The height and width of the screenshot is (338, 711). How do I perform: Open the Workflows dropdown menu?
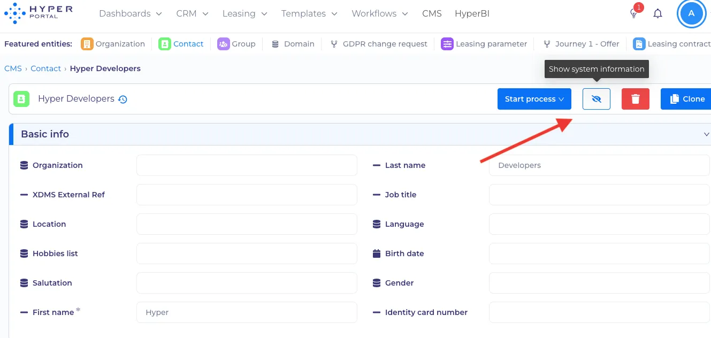pyautogui.click(x=380, y=13)
